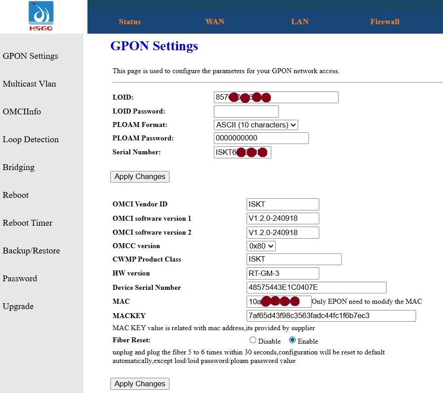Open the Backup/Restore page
Image resolution: width=443 pixels, height=393 pixels.
pyautogui.click(x=31, y=251)
